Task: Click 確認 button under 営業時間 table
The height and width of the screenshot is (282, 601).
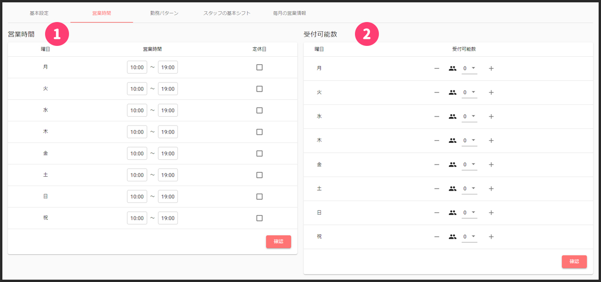Action: click(278, 242)
